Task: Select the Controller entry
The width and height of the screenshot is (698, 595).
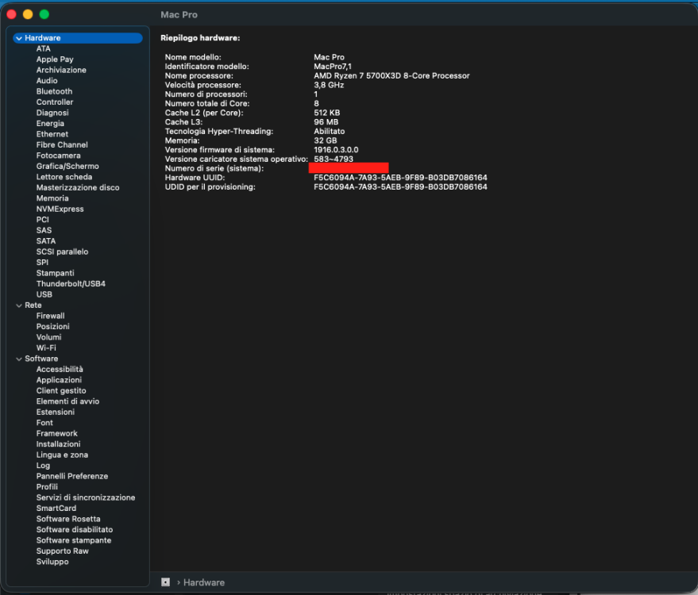Action: (x=54, y=102)
